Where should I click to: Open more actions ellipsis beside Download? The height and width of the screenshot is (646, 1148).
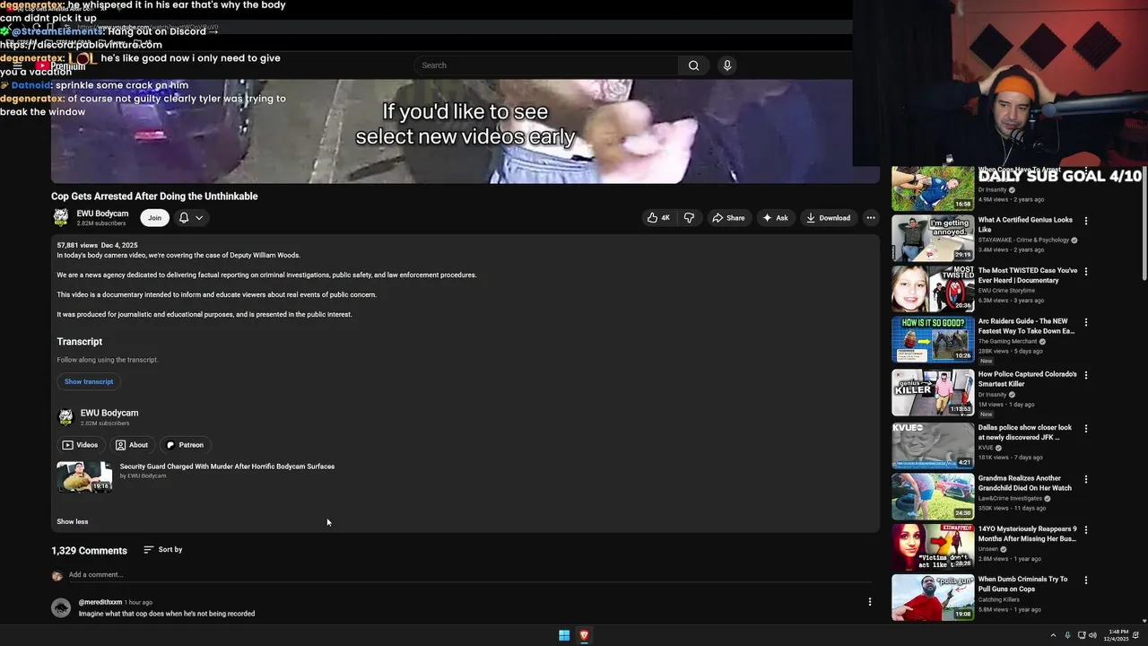tap(870, 218)
